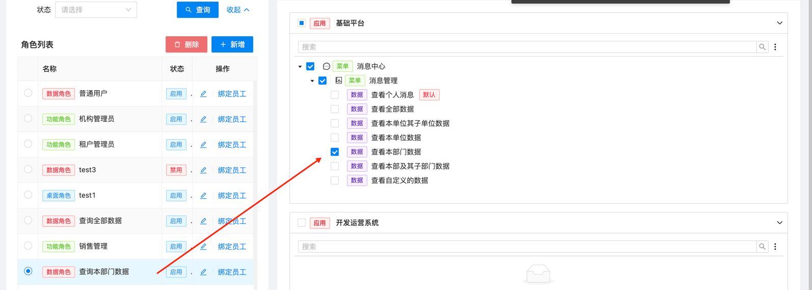This screenshot has height=290, width=812.
Task: Open more options menu in 基础平台 panel
Action: (x=775, y=47)
